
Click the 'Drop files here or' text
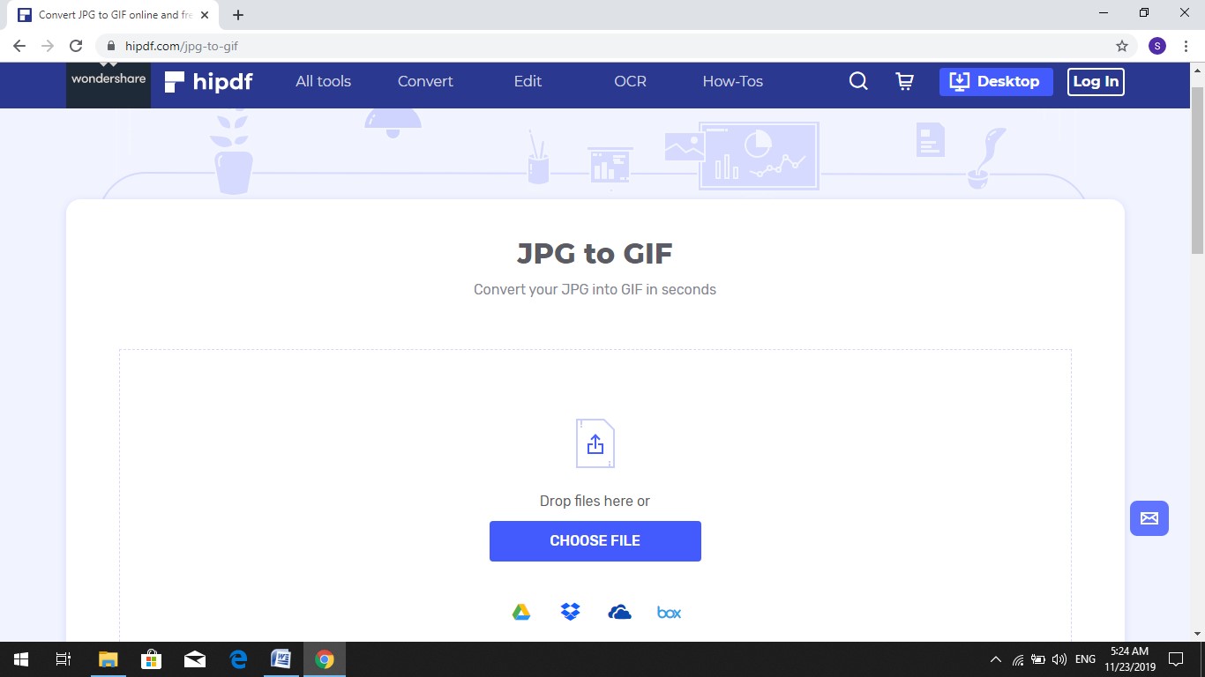pos(595,501)
